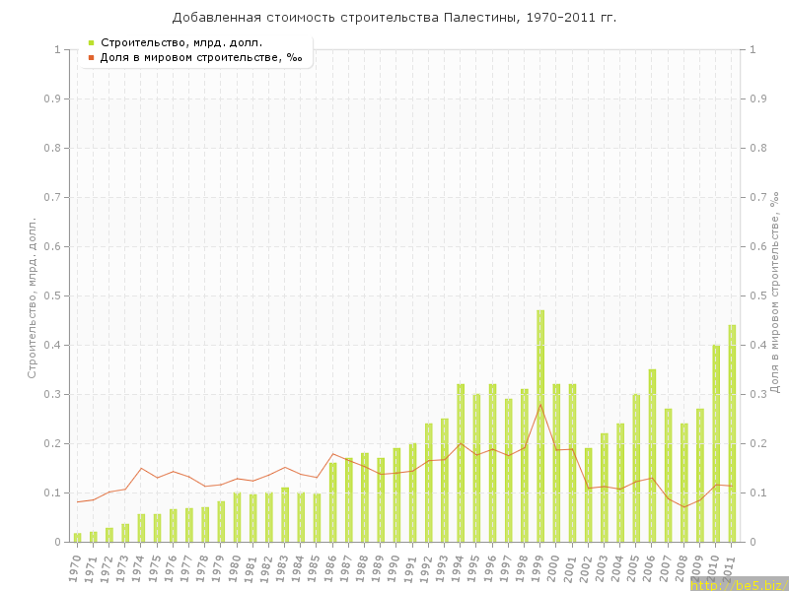The image size is (789, 591).
Task: Click the 2006 green bar
Action: 652,455
